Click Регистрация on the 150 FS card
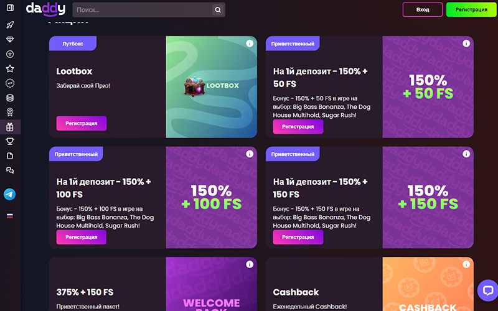 (x=298, y=237)
